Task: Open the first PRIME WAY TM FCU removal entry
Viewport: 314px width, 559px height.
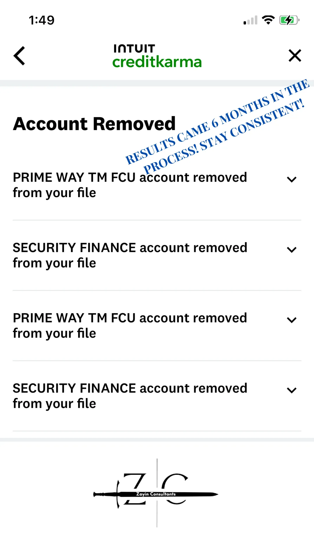Action: point(130,185)
